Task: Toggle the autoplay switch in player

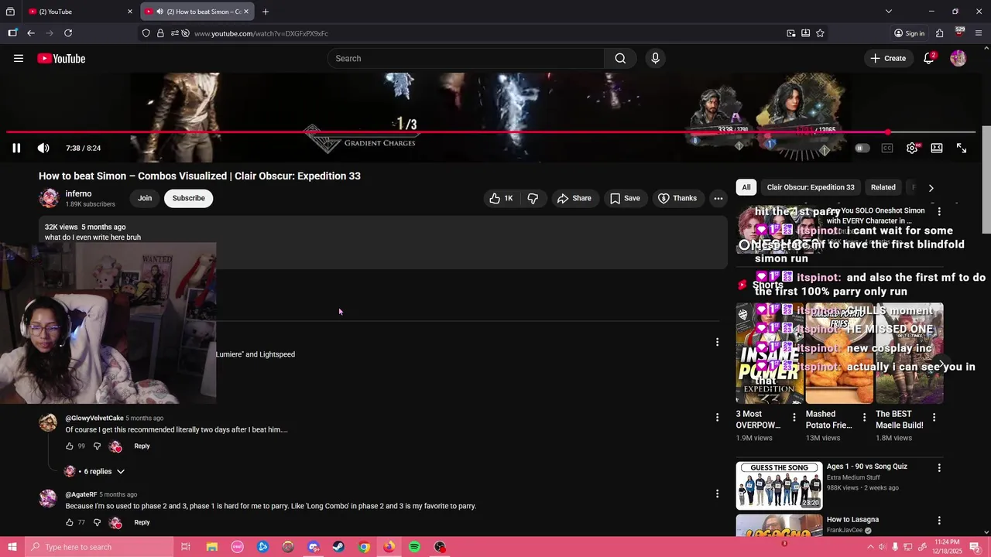Action: [862, 148]
